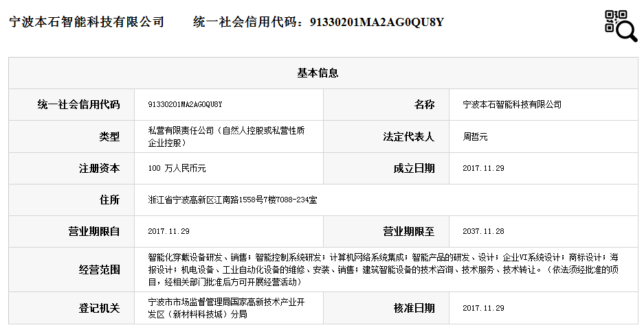Select the table cell code 91330201MA2AG0QU8Y
This screenshot has height=334, width=644.
pyautogui.click(x=185, y=104)
